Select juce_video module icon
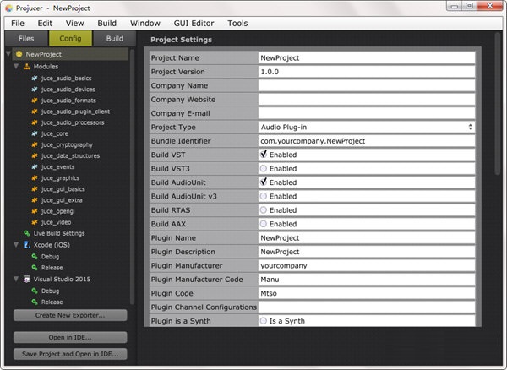The height and width of the screenshot is (370, 507). pyautogui.click(x=35, y=222)
